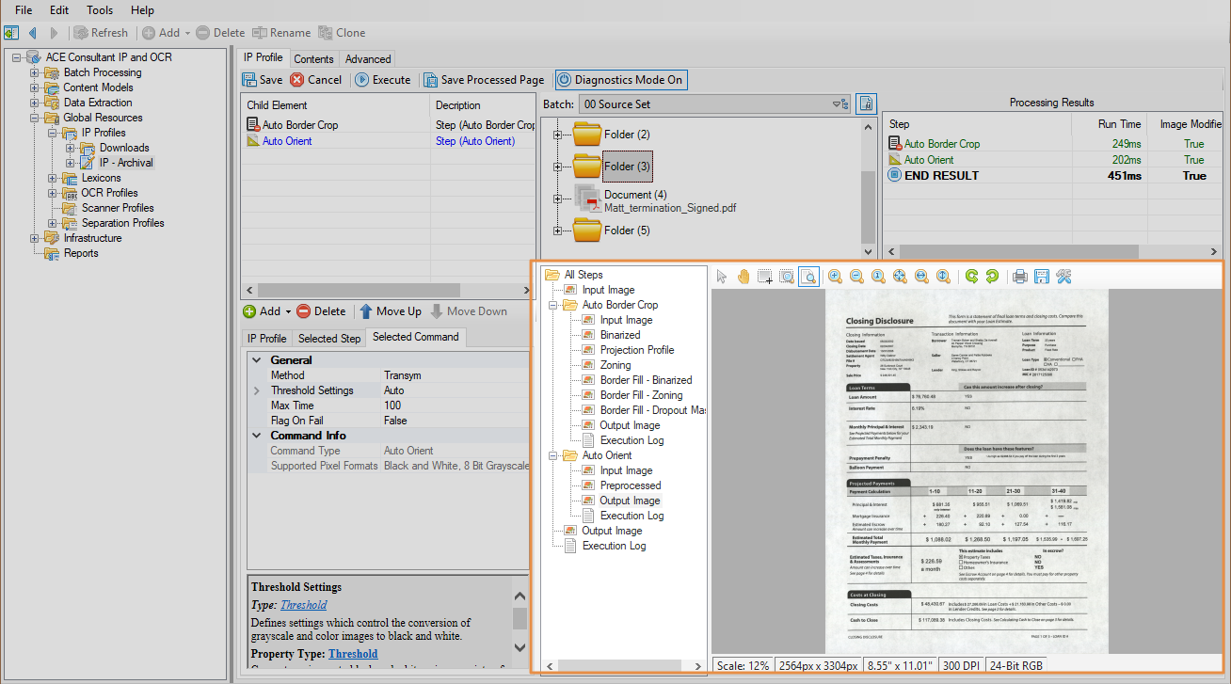Image resolution: width=1231 pixels, height=684 pixels.
Task: Follow the Threshold type link
Action: pos(303,605)
